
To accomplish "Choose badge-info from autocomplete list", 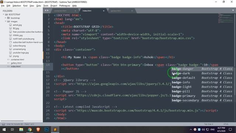I will 202,82.
